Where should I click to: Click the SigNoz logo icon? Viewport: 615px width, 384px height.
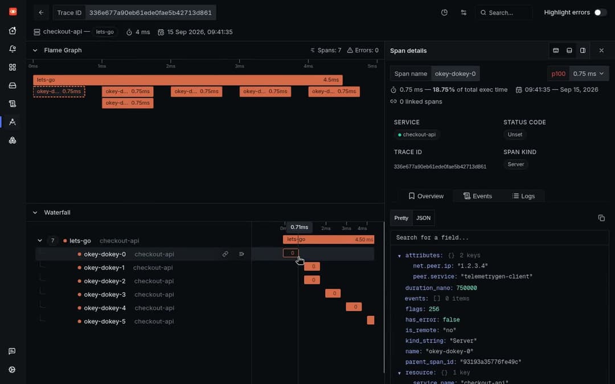pos(13,12)
